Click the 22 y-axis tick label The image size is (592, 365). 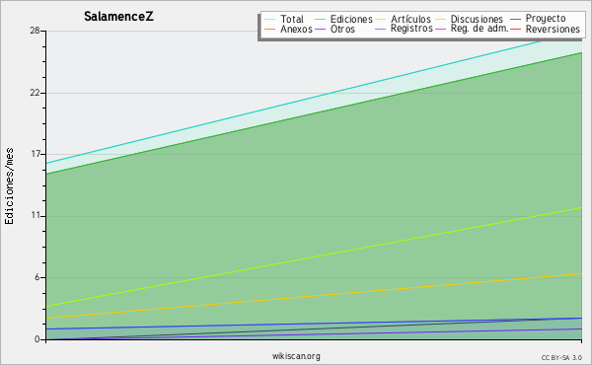point(36,93)
